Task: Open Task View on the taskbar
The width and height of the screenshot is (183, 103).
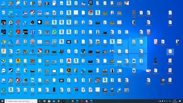Action: (x=40, y=101)
